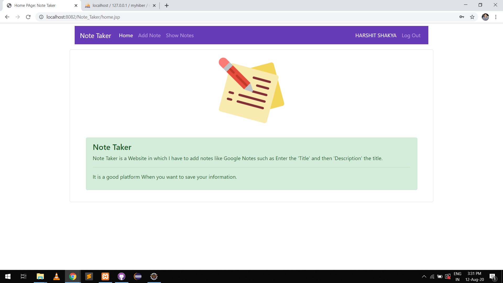Screen dimensions: 503x283
Task: Click the Log Out link
Action: tap(411, 35)
